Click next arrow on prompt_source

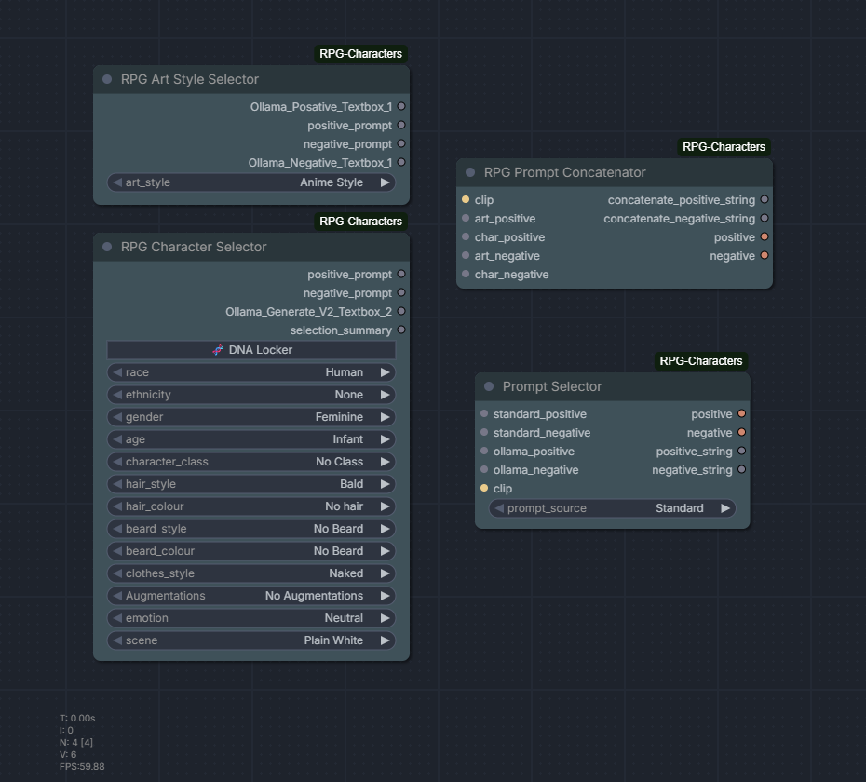725,508
